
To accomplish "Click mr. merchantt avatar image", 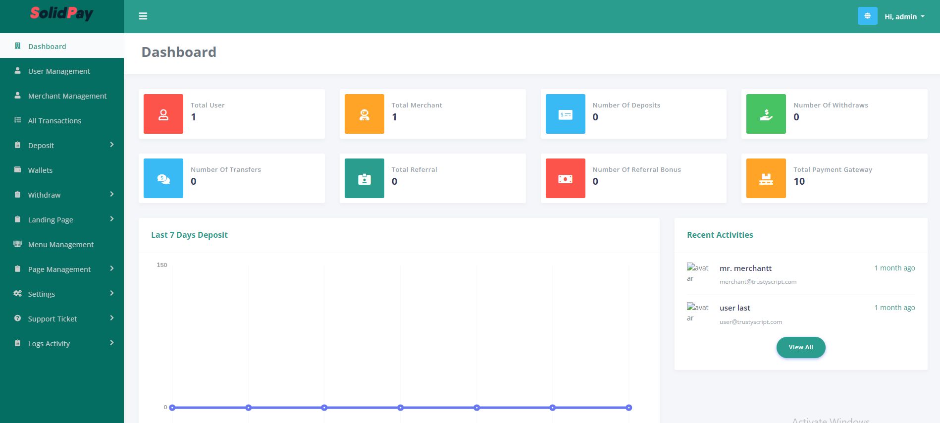I will pos(698,273).
